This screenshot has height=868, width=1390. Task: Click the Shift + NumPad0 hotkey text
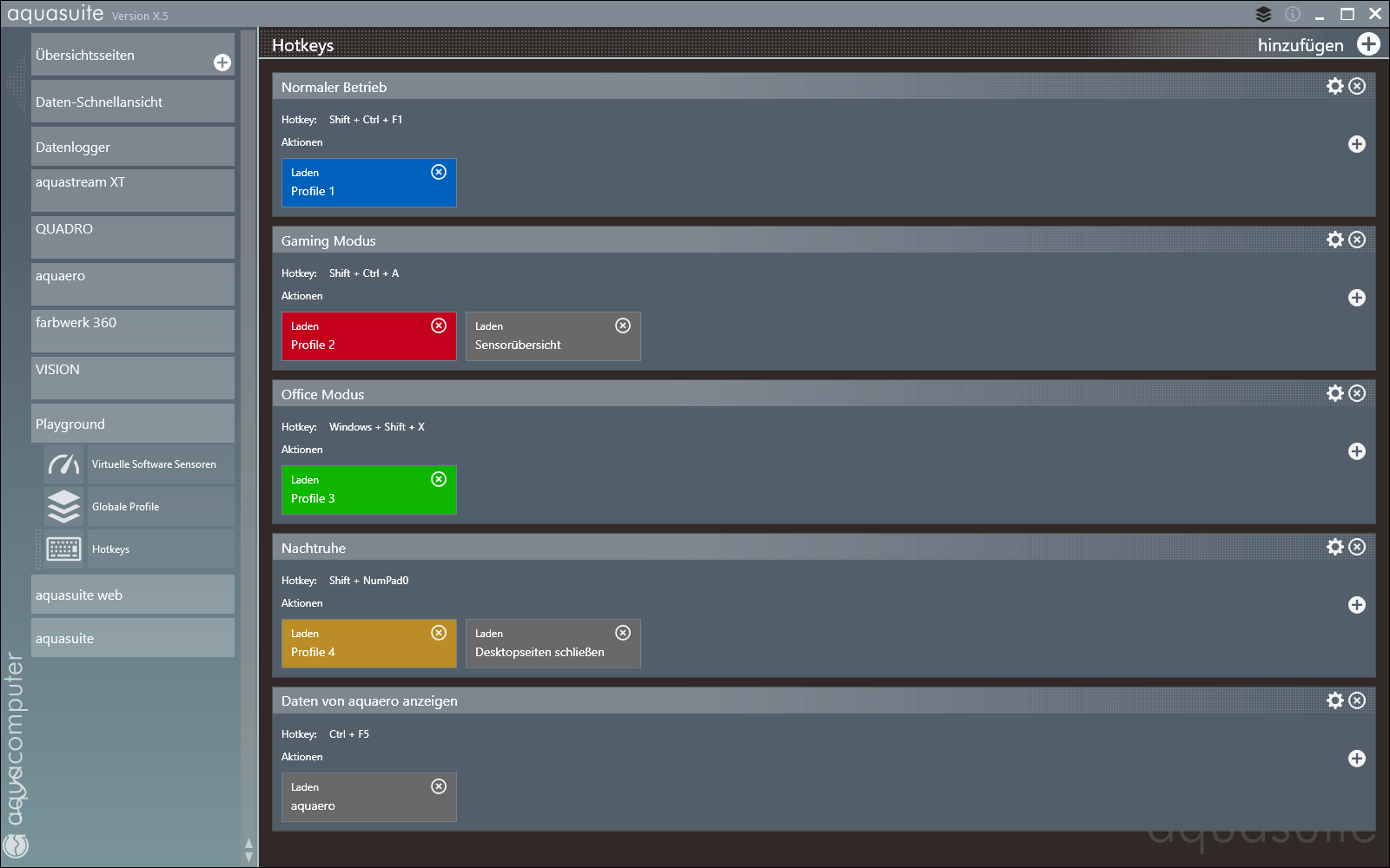pyautogui.click(x=368, y=581)
